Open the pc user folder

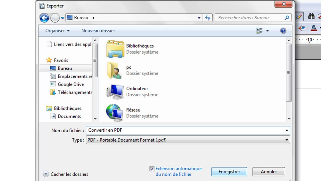115,70
